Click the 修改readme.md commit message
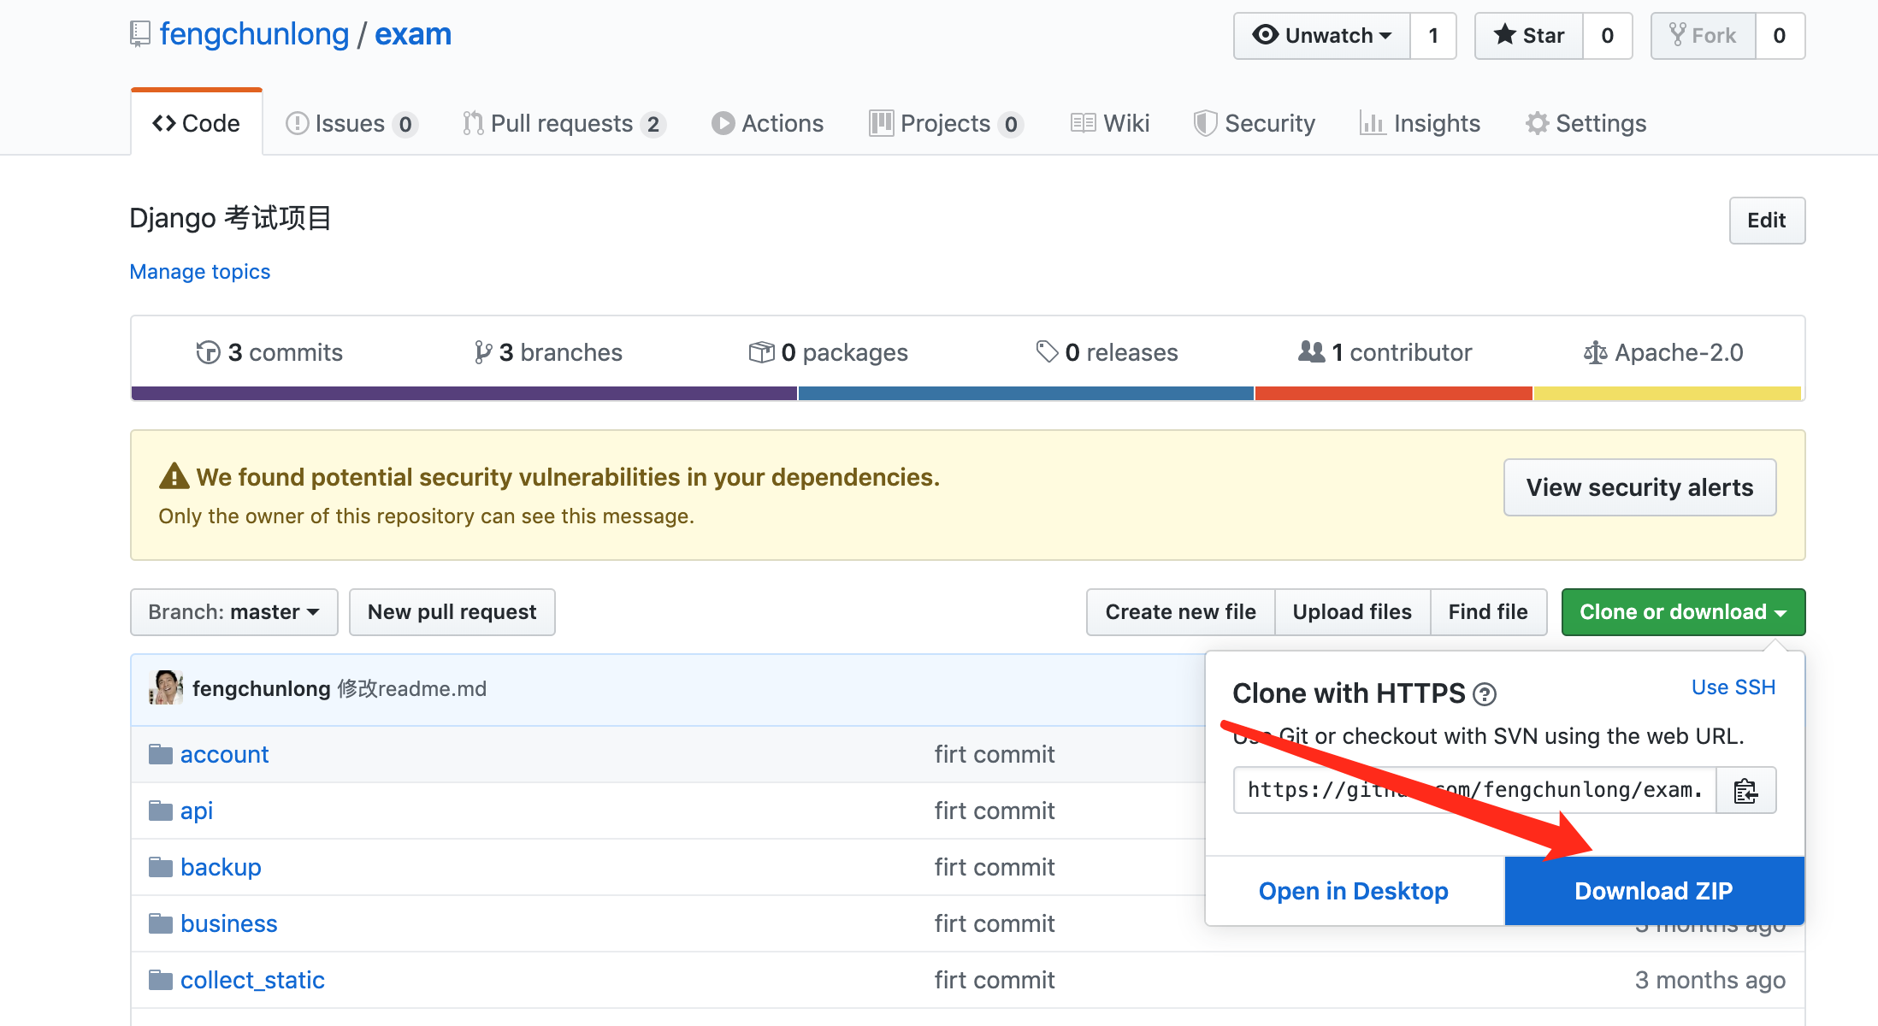Image resolution: width=1878 pixels, height=1026 pixels. coord(412,689)
